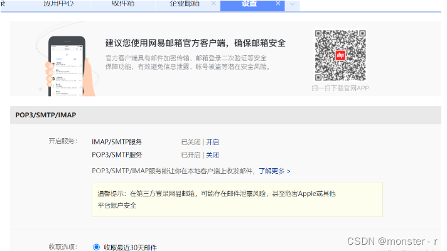The height and width of the screenshot is (251, 447).
Task: Click the 收取选项 label
Action: coord(63,247)
